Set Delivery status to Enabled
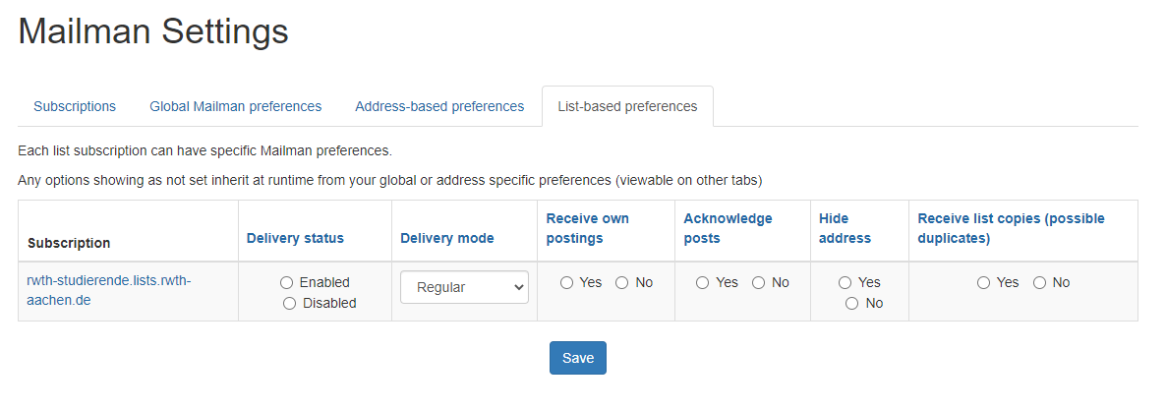This screenshot has height=410, width=1166. [287, 283]
